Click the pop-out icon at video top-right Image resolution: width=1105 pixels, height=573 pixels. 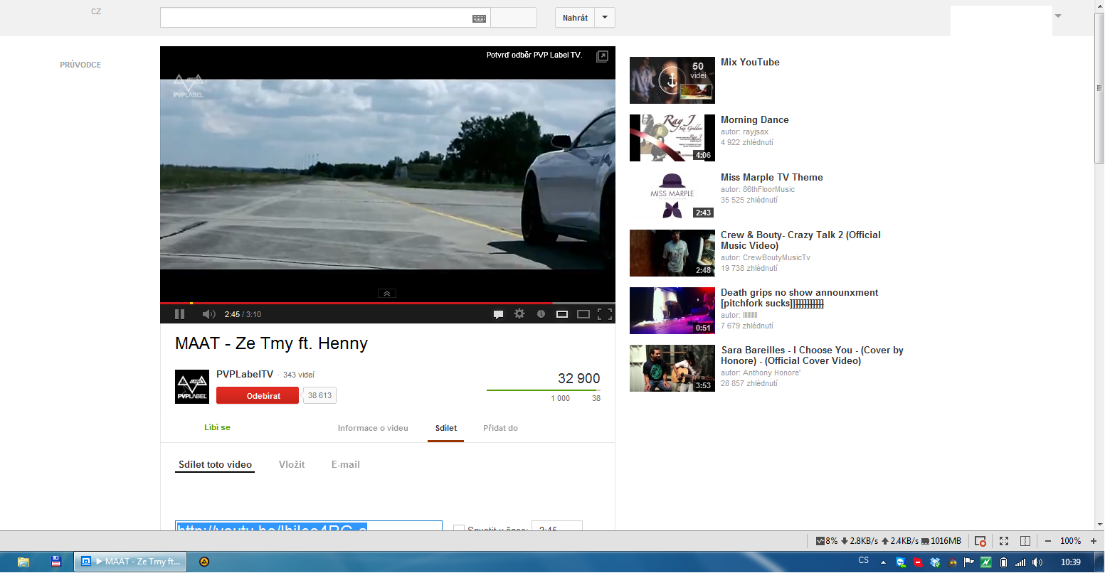[x=602, y=56]
